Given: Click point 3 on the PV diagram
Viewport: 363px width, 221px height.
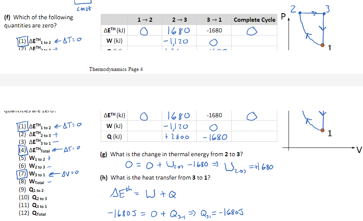Looking at the screenshot, I should point(324,14).
